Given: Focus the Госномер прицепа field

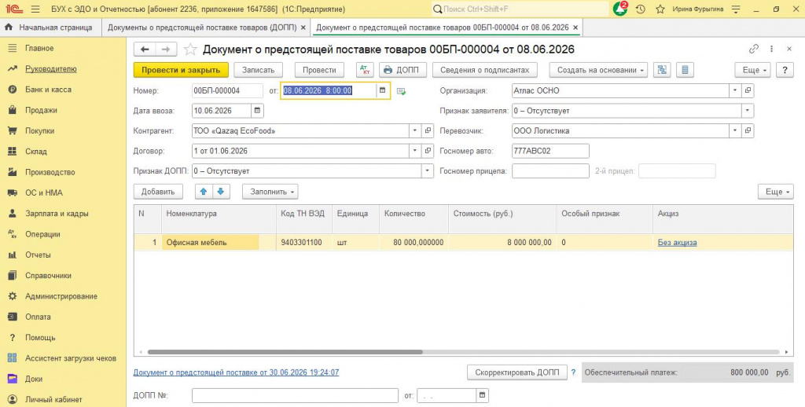Looking at the screenshot, I should (x=550, y=171).
